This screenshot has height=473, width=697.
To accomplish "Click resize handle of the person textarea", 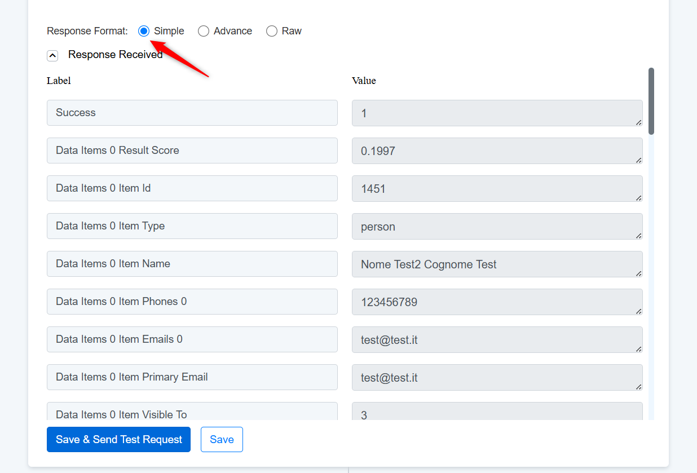I will click(638, 236).
